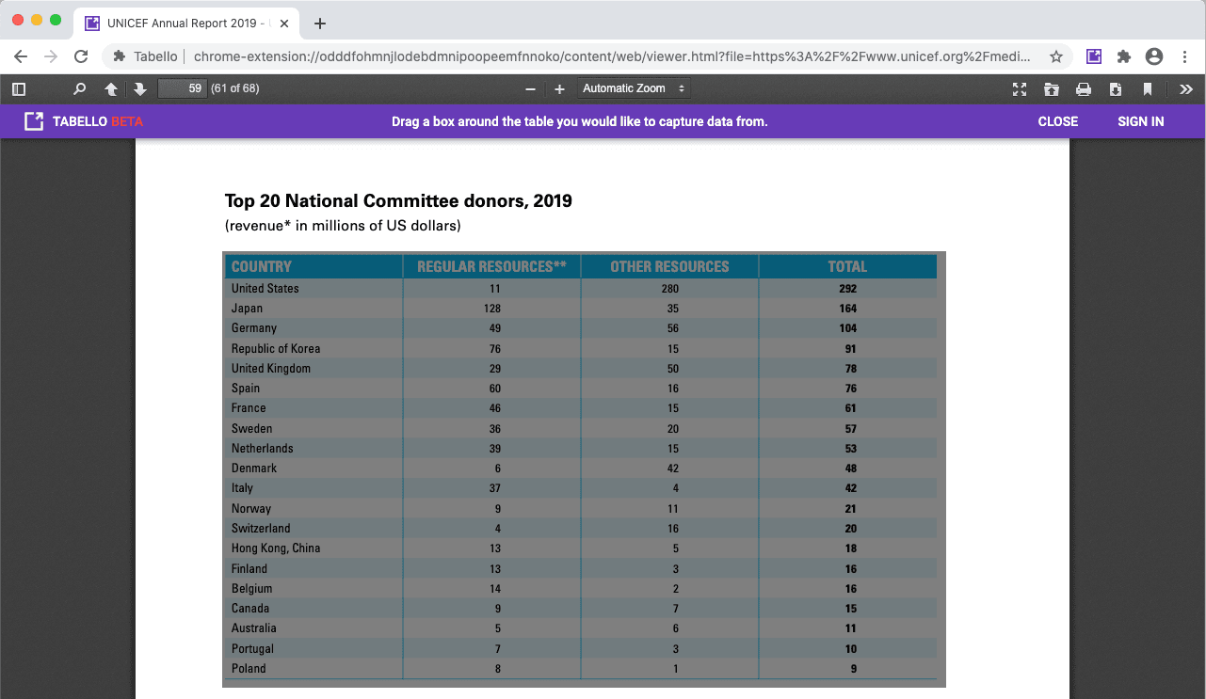
Task: Click the Japan row label
Action: click(x=247, y=309)
